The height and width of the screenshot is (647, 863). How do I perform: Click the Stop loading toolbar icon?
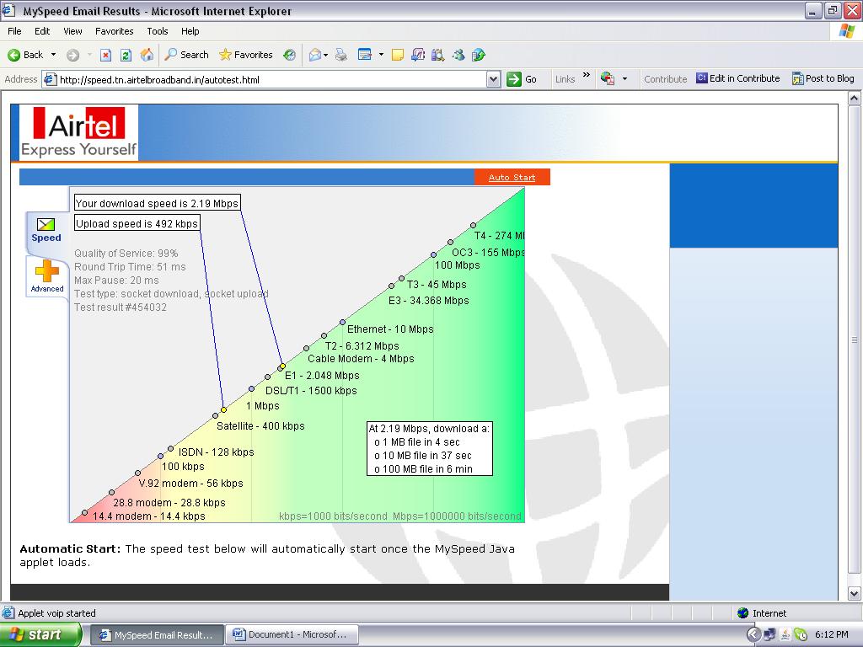(x=105, y=55)
